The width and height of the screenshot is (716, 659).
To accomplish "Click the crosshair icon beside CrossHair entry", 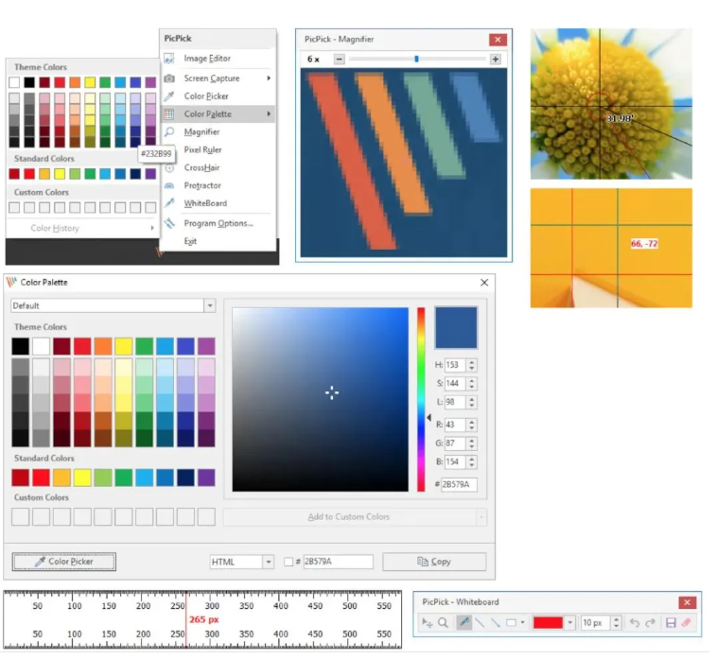I will click(x=170, y=169).
